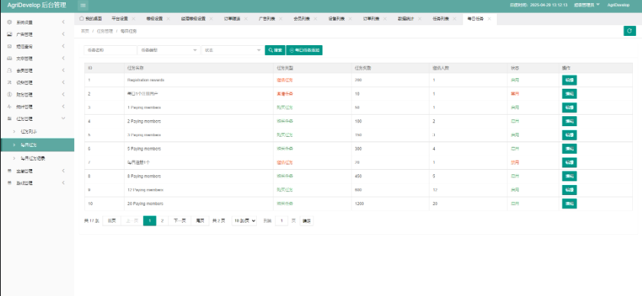Open the admin user dropdown in header

click(x=587, y=5)
